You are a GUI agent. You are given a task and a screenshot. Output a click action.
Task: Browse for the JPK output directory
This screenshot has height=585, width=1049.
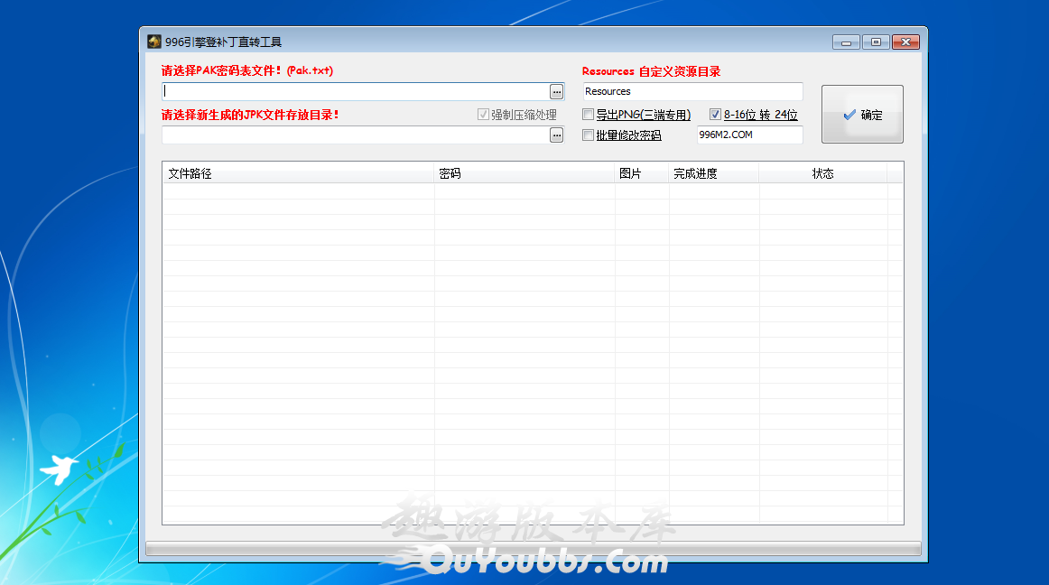(556, 135)
